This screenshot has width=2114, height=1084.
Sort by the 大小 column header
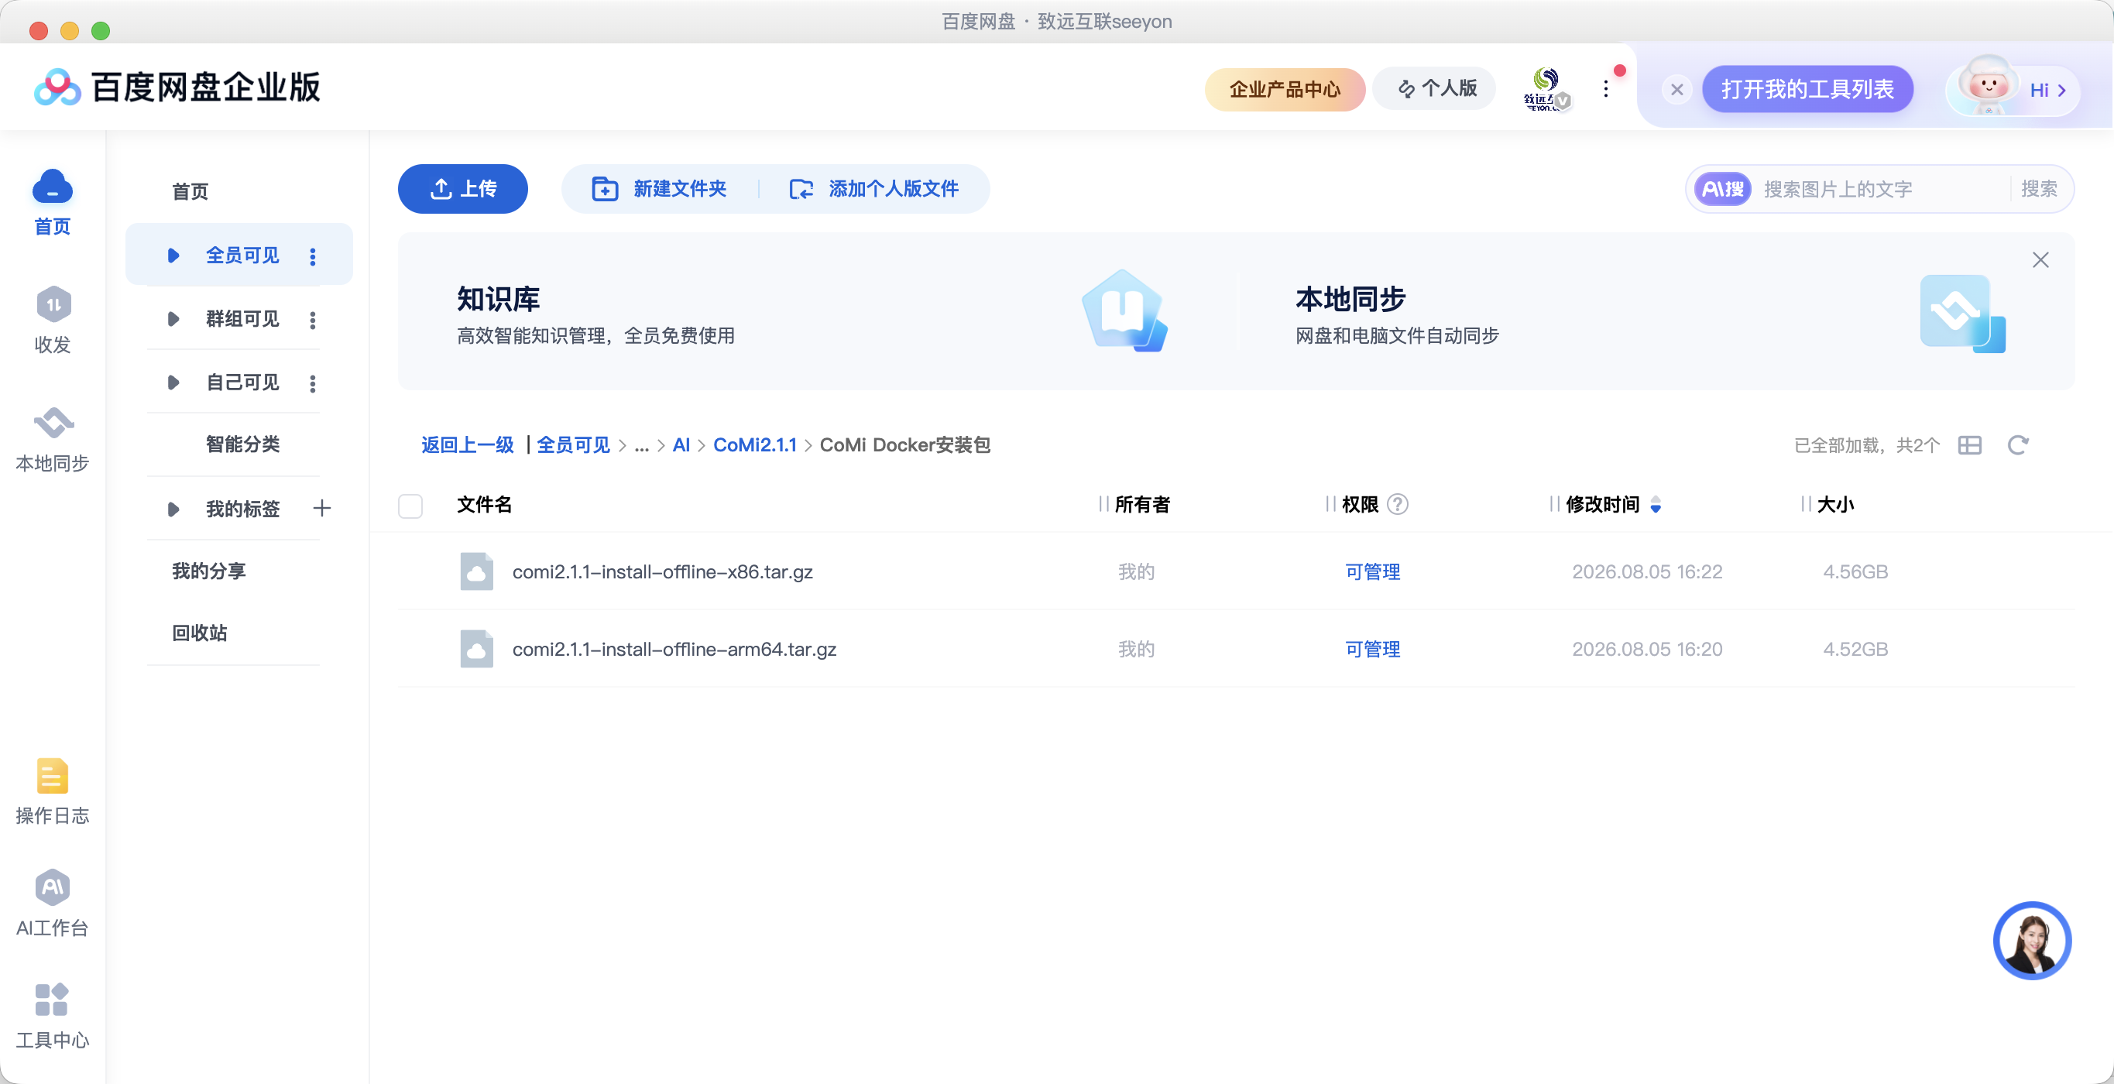[1836, 505]
